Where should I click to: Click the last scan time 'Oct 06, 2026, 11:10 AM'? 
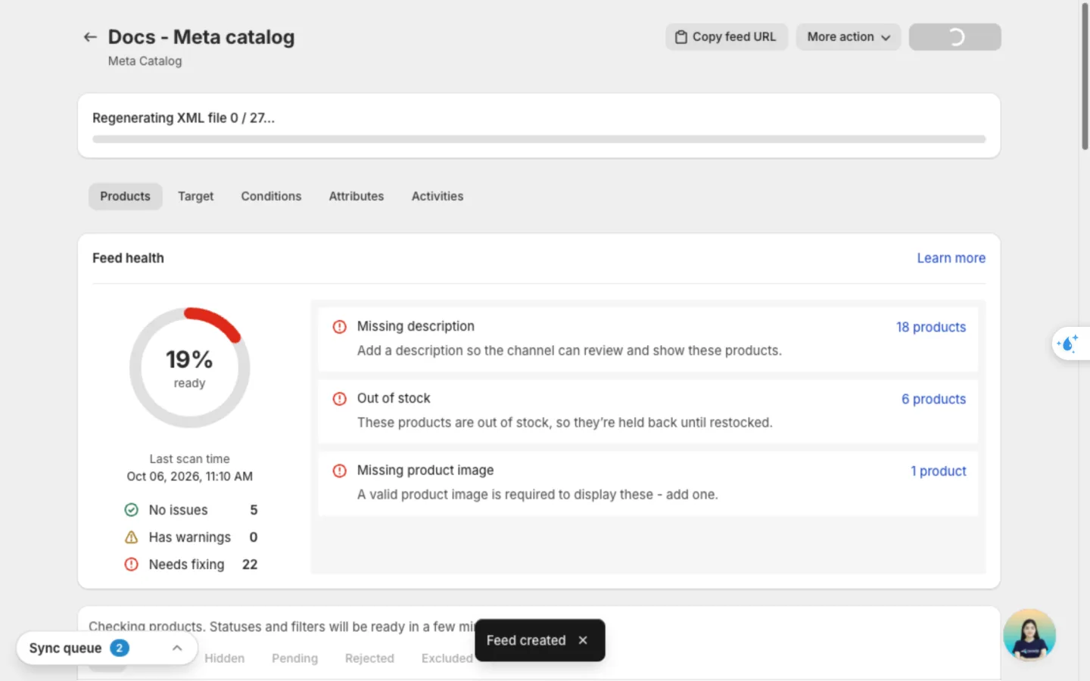coord(190,476)
